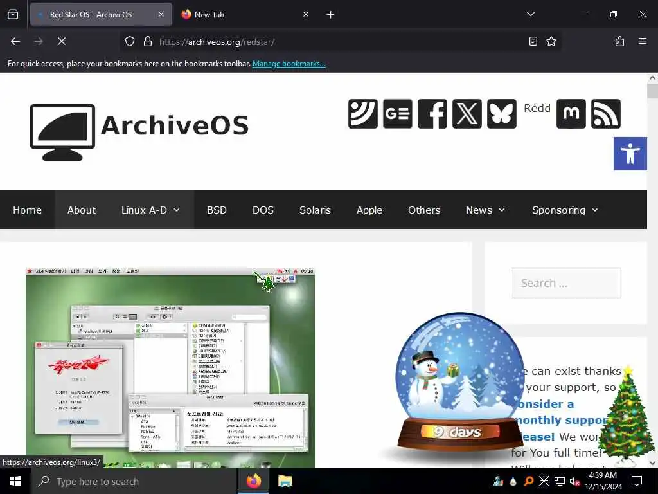Image resolution: width=658 pixels, height=494 pixels.
Task: Click the ArchiveOS logo
Action: tap(139, 133)
